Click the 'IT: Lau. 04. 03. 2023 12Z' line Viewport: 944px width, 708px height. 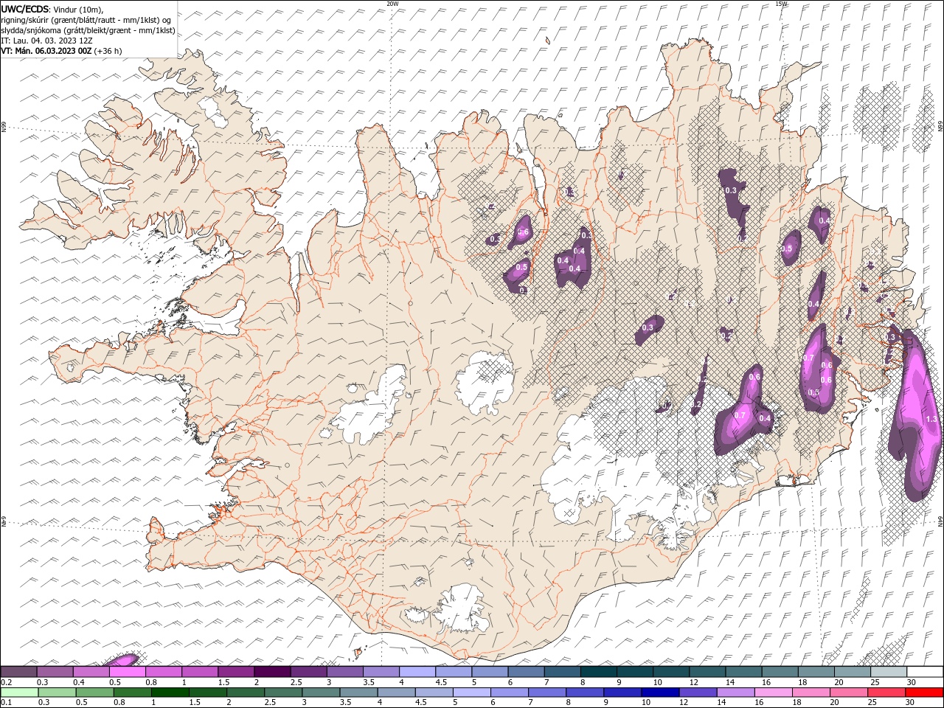click(46, 41)
